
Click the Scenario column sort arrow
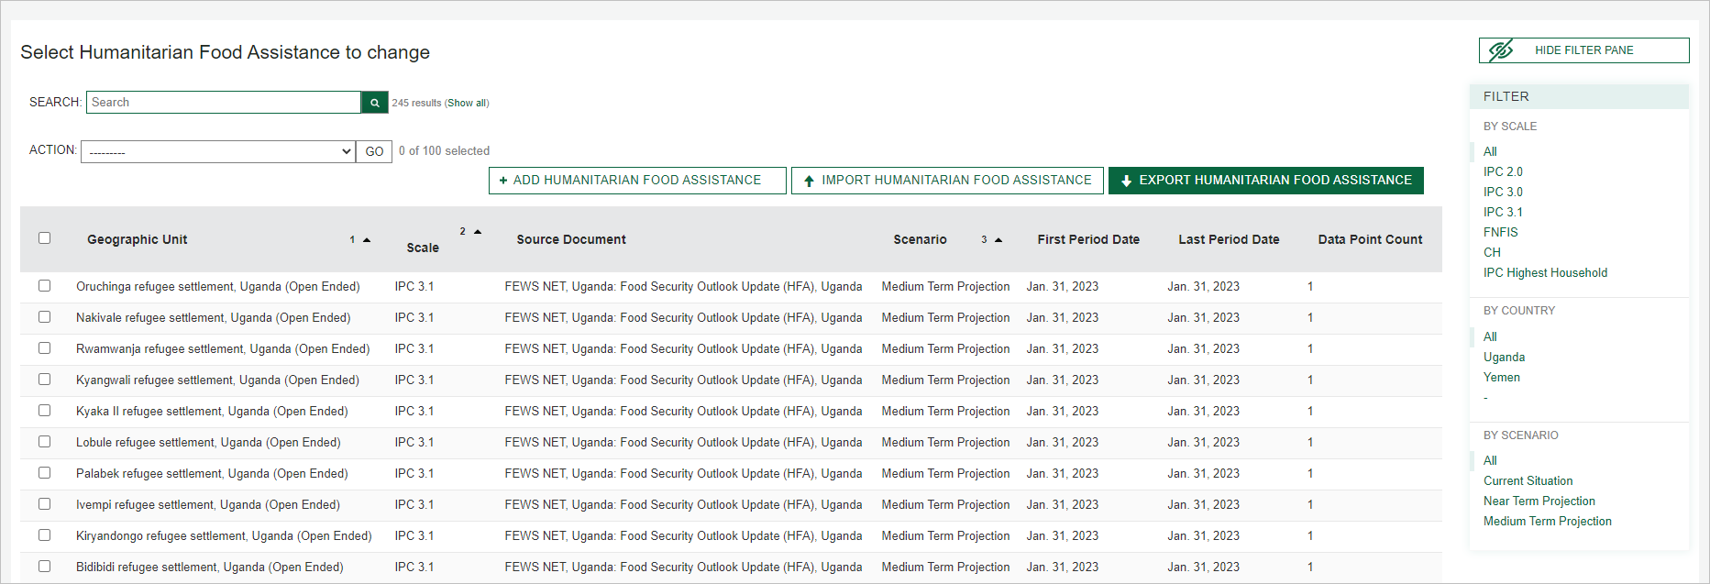tap(998, 240)
